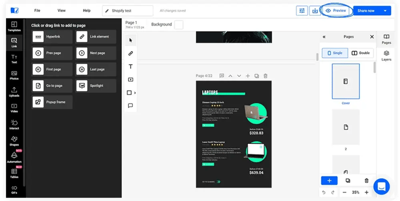Move page 4 up
400x201 pixels.
[231, 76]
